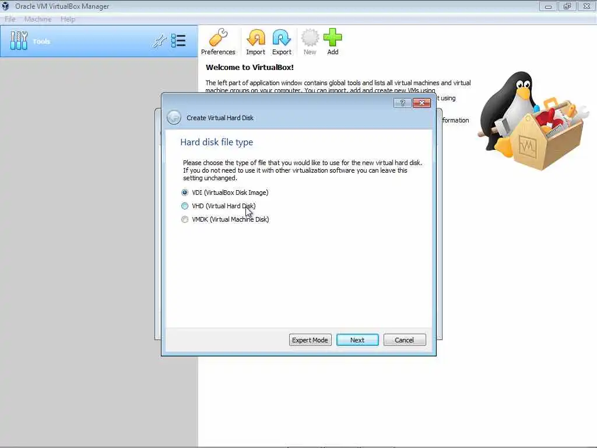Click the VirtualBox logo in the title bar
The height and width of the screenshot is (448, 597).
click(x=5, y=6)
